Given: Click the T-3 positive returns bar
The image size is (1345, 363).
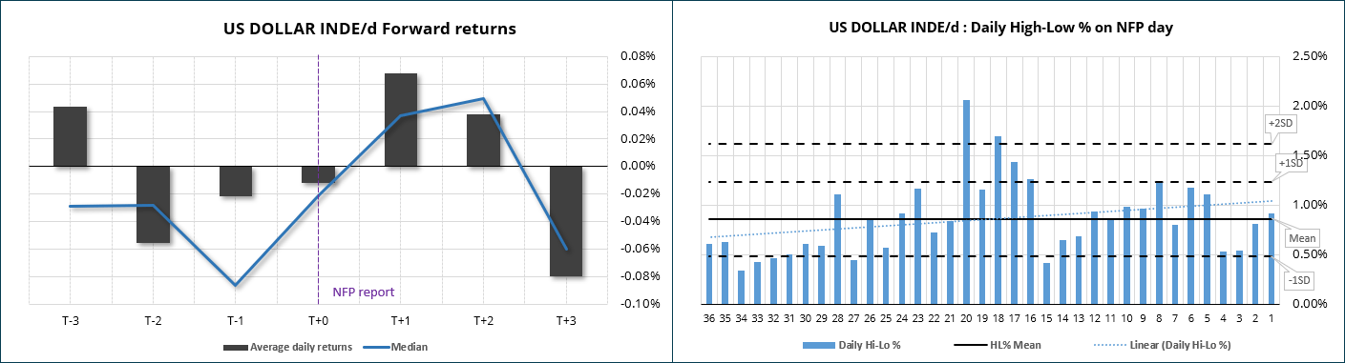Looking at the screenshot, I should point(70,136).
